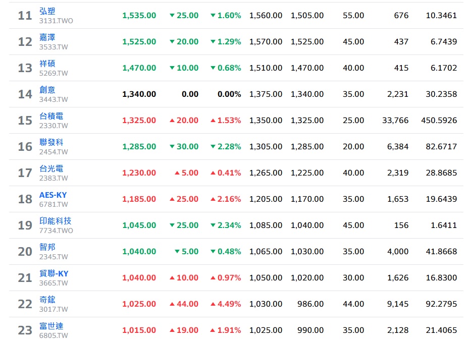Click the 祥碩 stock name
This screenshot has height=343, width=471.
tap(47, 64)
